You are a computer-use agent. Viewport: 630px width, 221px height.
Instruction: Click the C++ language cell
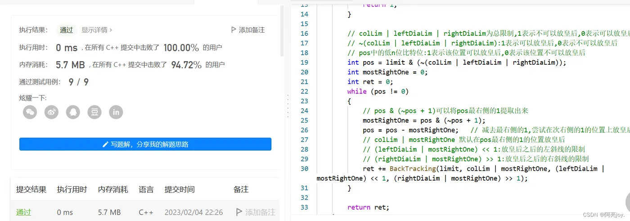[146, 212]
